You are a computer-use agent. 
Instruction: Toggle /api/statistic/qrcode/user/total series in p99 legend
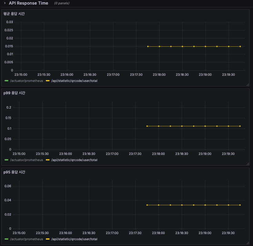tap(74, 160)
